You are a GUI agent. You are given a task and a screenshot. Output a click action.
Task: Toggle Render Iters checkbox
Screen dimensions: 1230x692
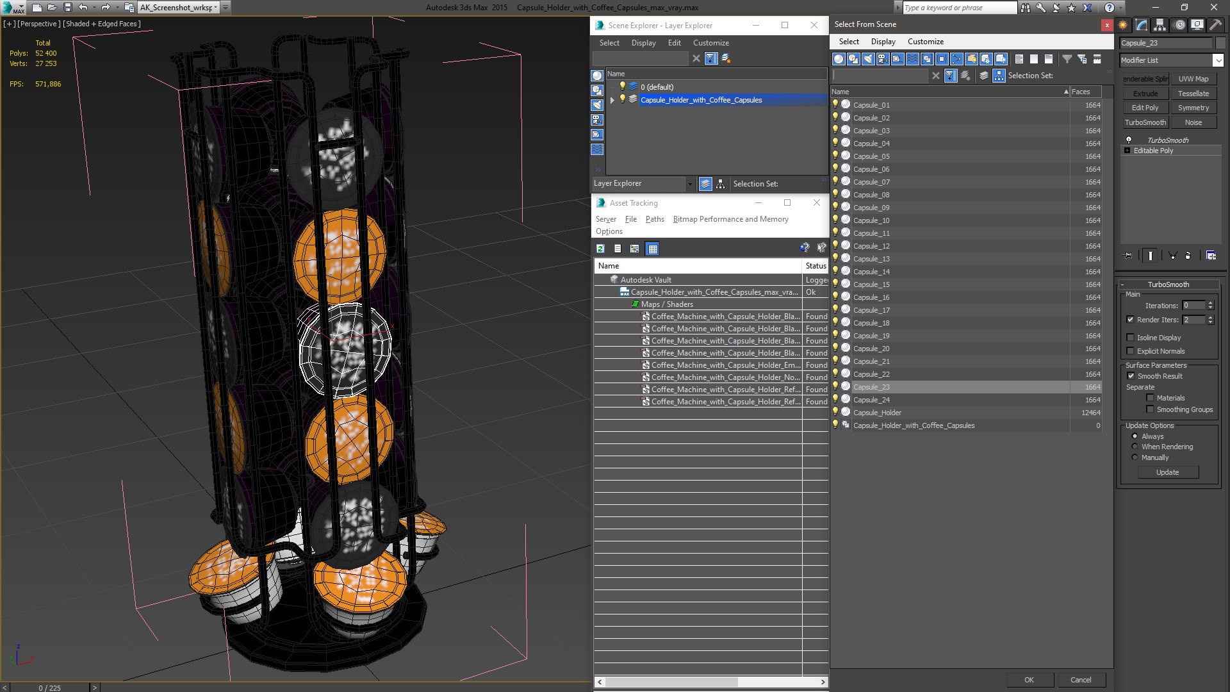[x=1130, y=320]
